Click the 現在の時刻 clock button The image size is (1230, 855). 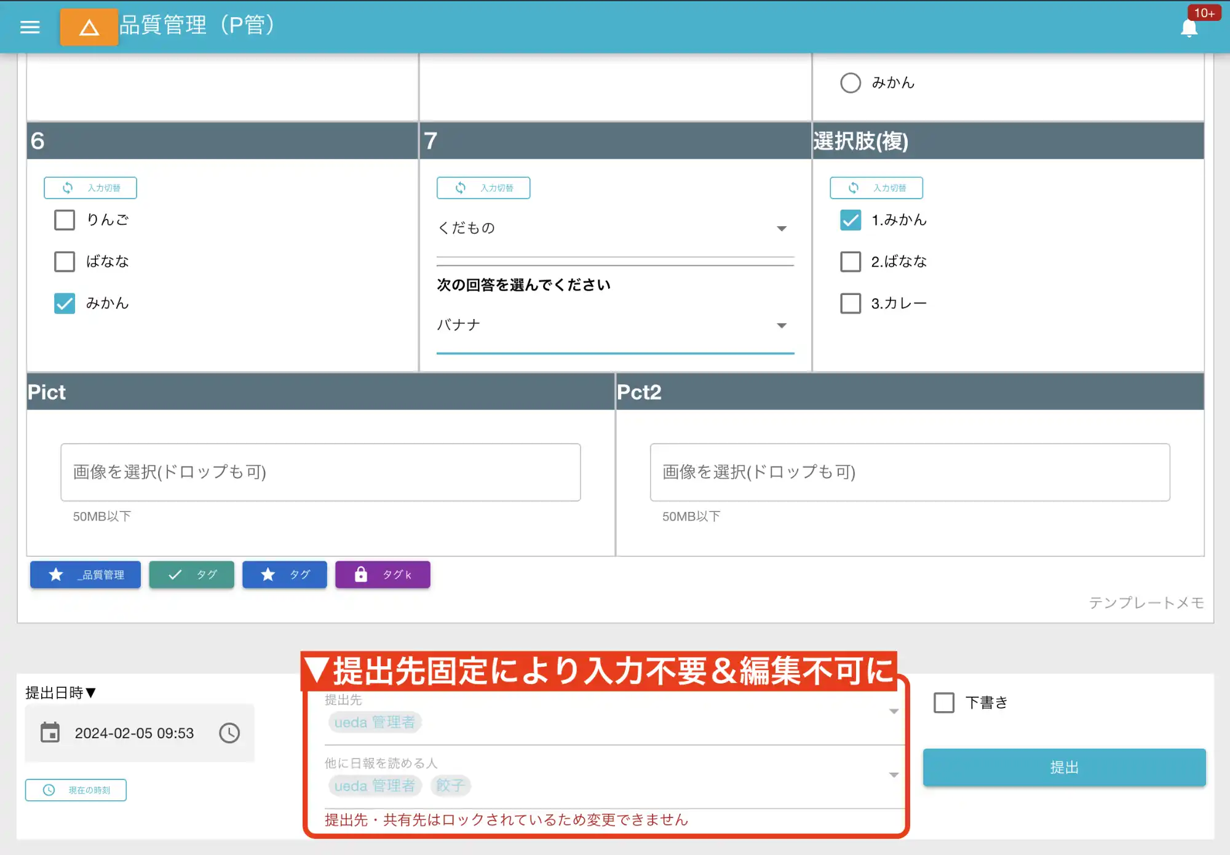[75, 790]
